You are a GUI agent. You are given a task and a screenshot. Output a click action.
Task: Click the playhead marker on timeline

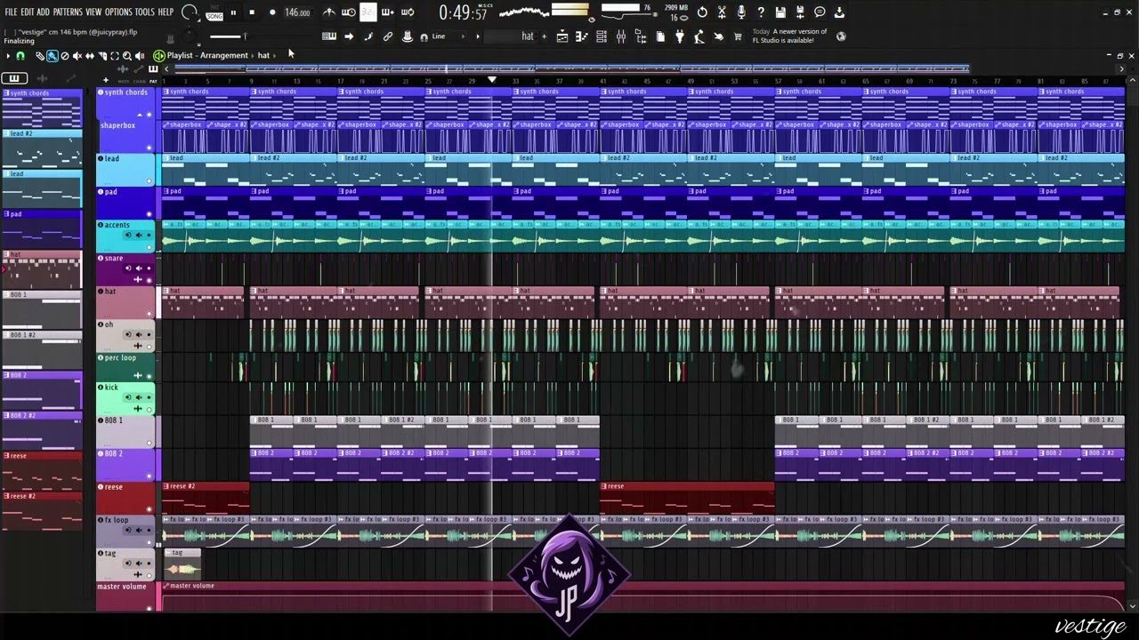click(491, 80)
